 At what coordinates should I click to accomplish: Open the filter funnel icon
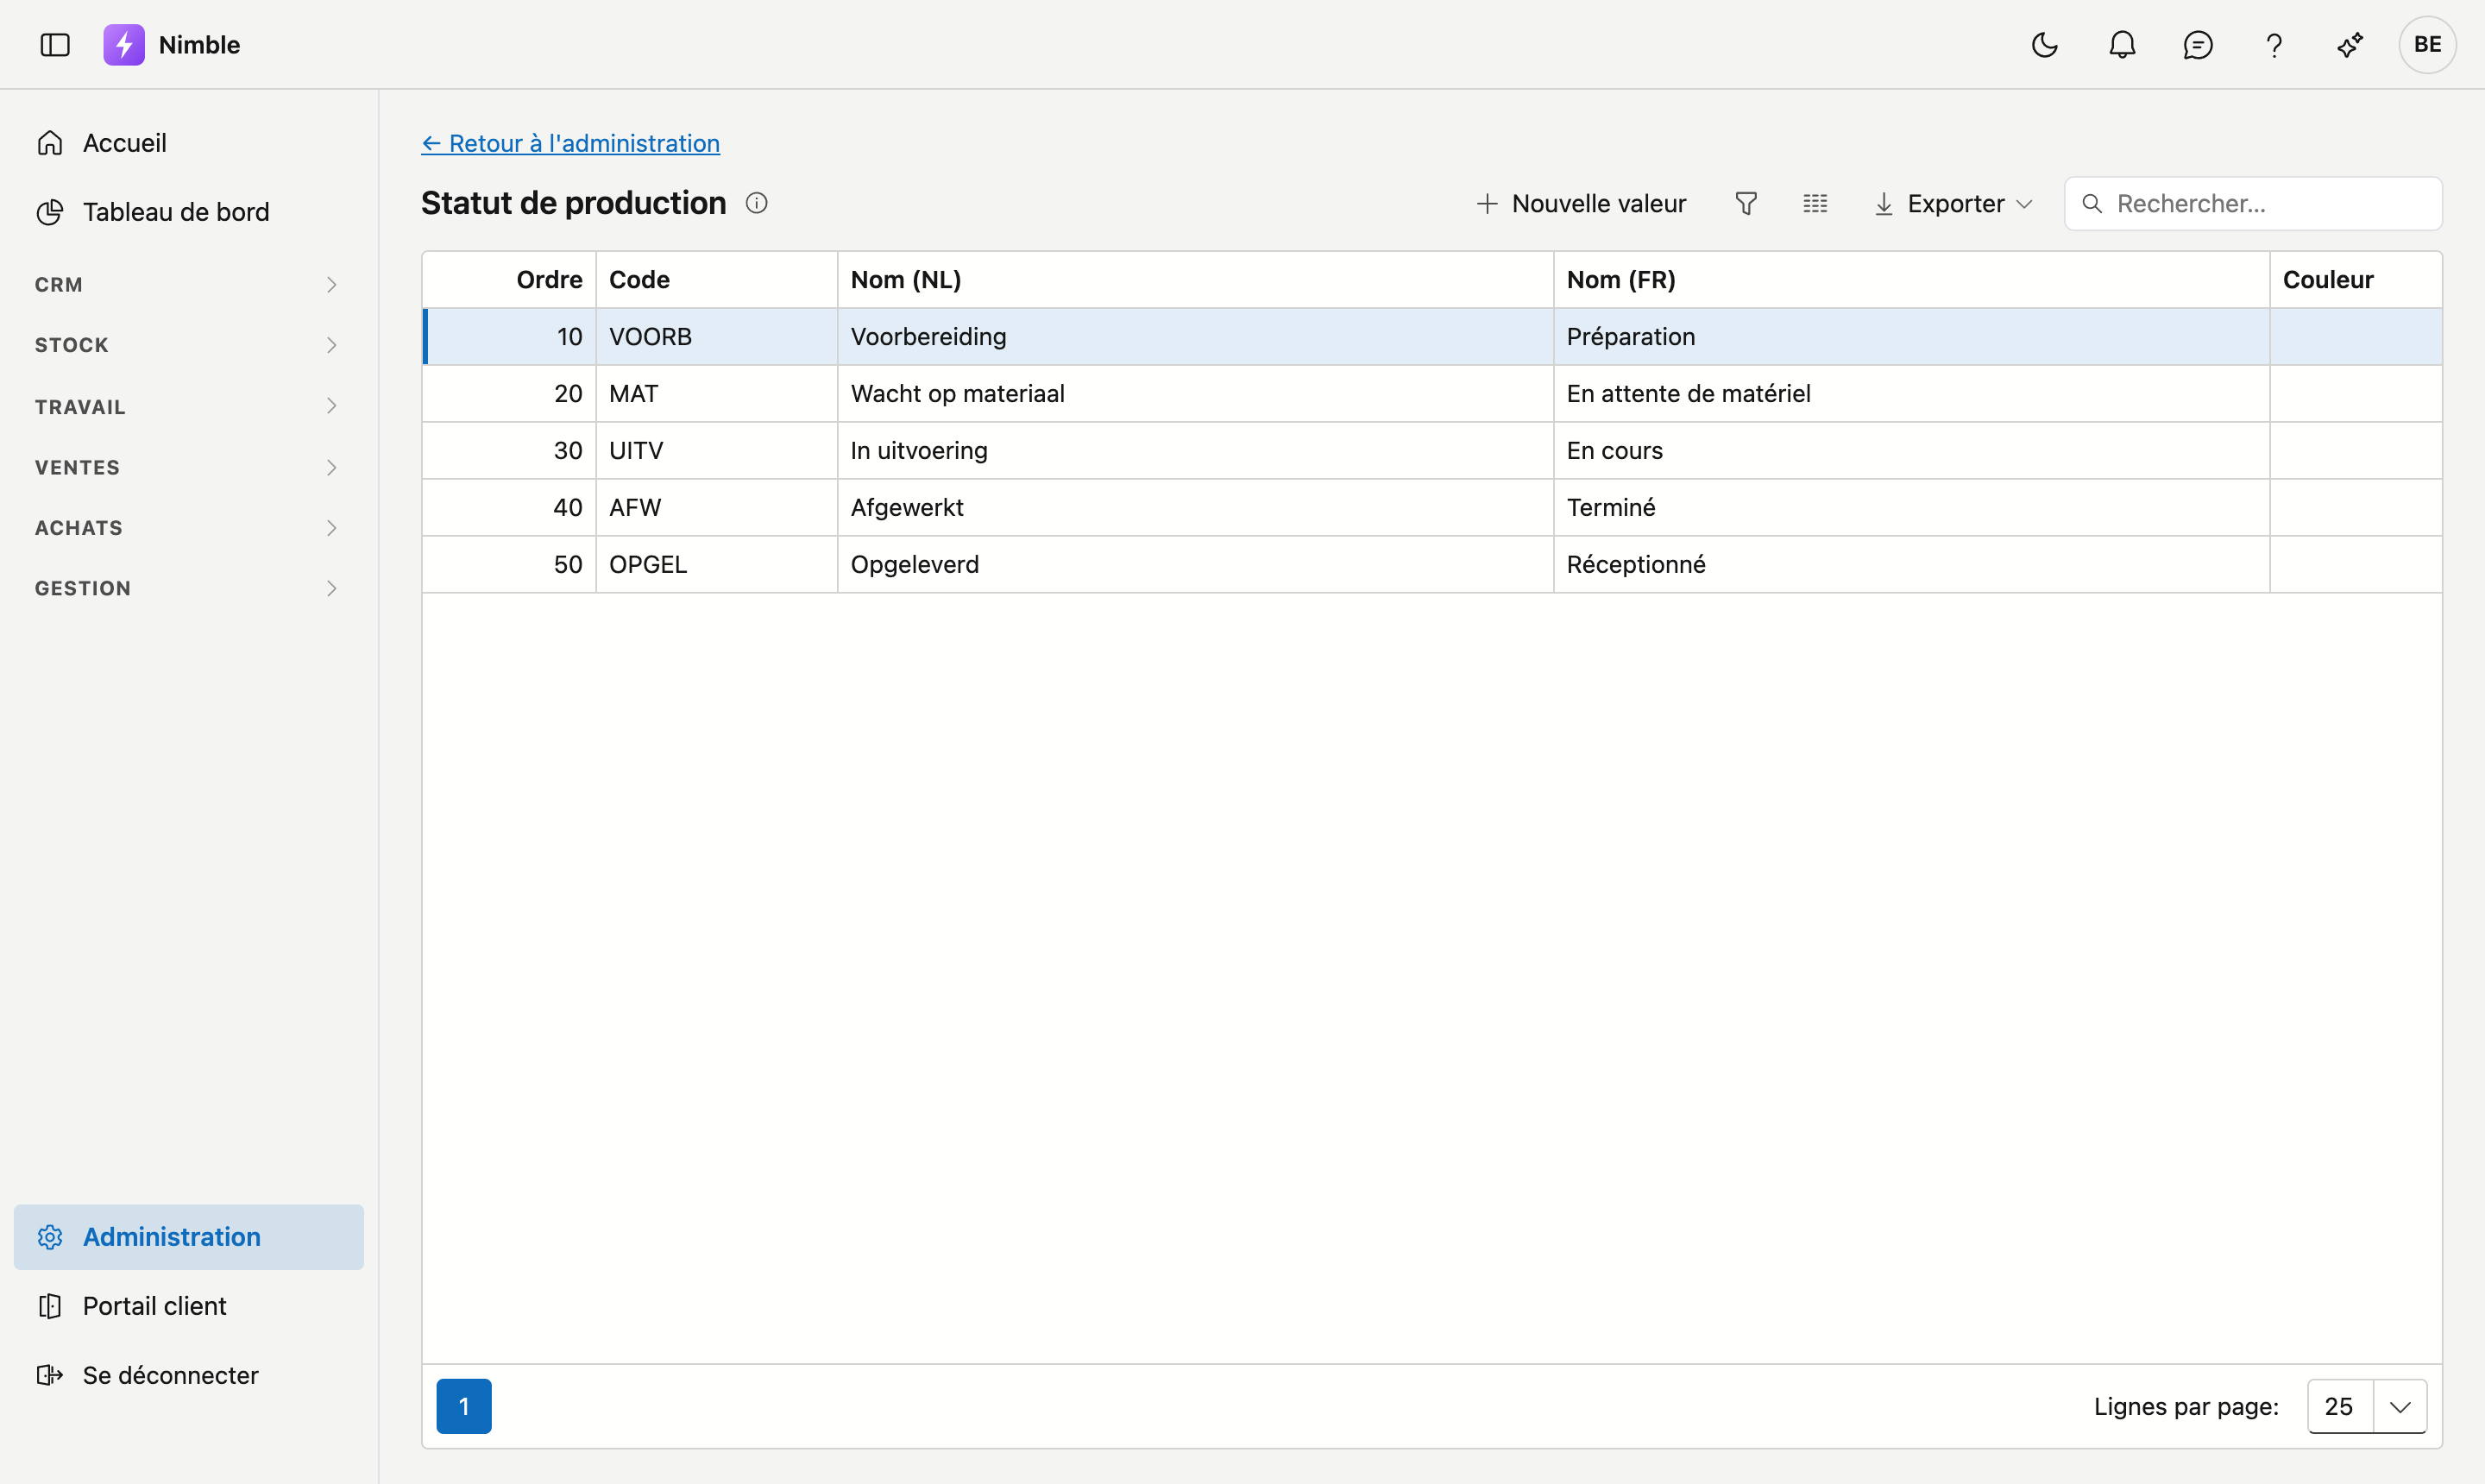[1746, 204]
